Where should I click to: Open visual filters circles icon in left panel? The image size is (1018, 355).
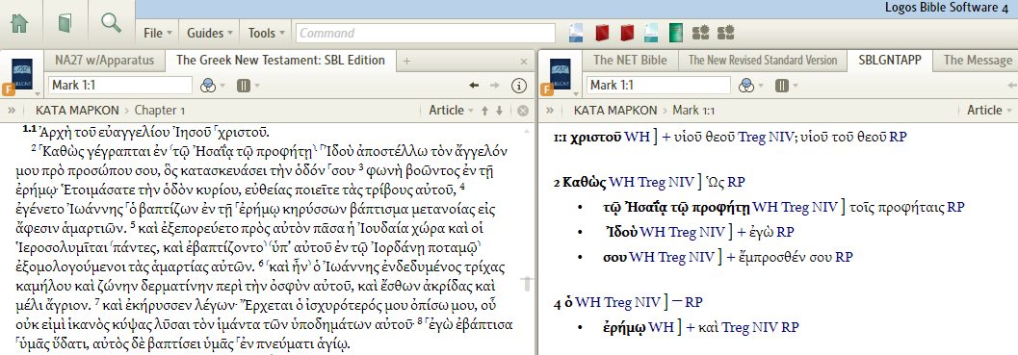[x=209, y=85]
